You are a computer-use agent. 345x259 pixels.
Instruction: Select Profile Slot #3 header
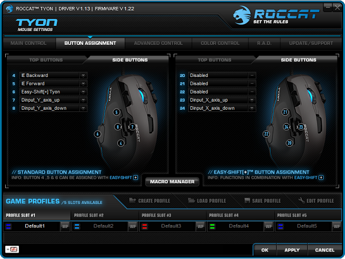(172, 215)
